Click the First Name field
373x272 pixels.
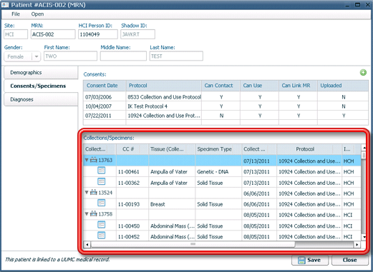pos(70,56)
